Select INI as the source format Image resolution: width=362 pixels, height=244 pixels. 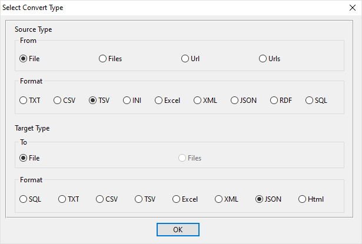[127, 101]
